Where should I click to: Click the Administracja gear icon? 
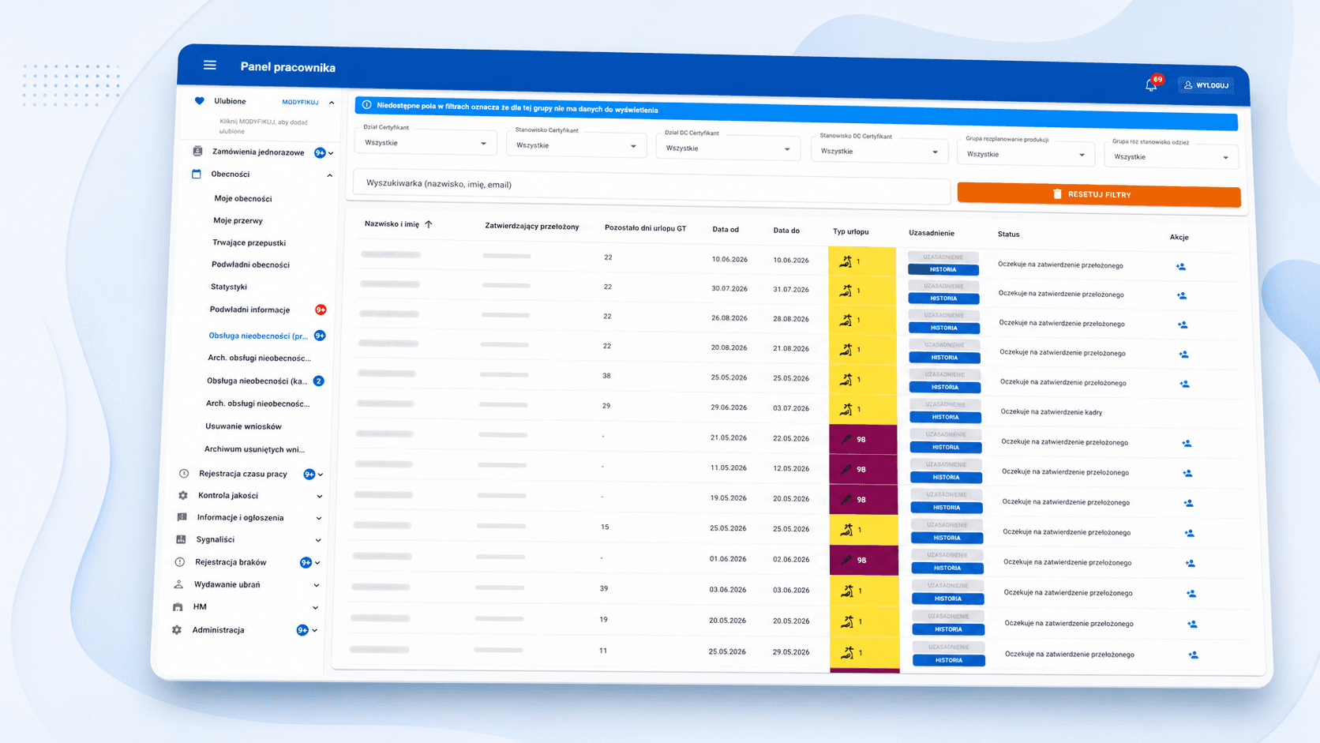177,630
